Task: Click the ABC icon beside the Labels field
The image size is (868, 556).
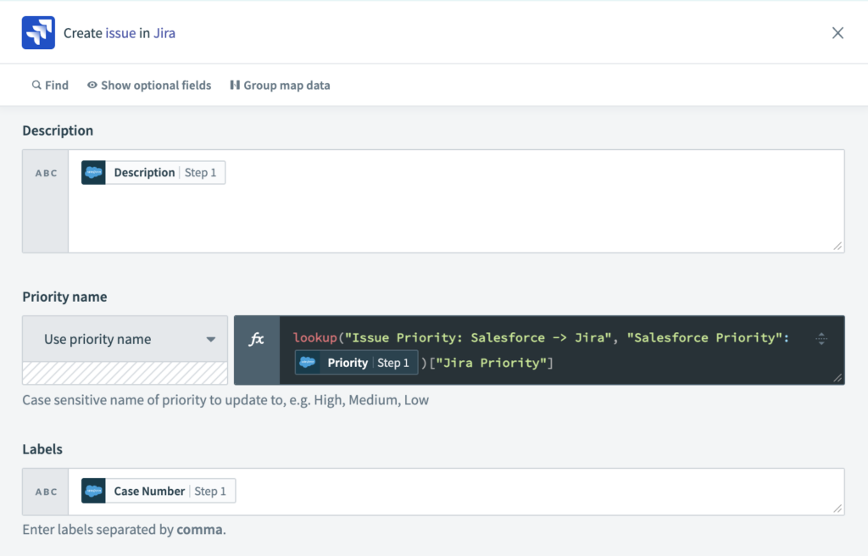Action: coord(44,491)
